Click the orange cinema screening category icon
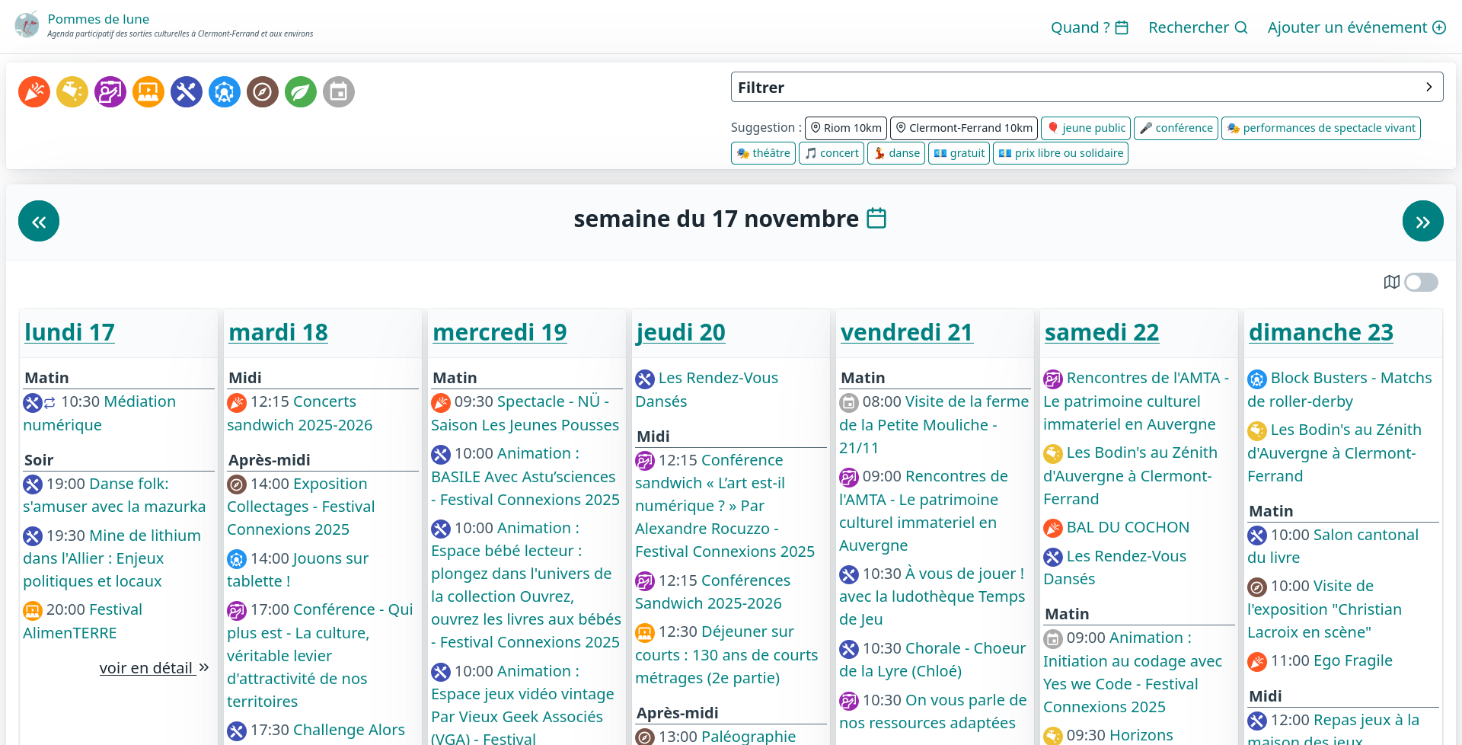The width and height of the screenshot is (1462, 745). pyautogui.click(x=148, y=92)
